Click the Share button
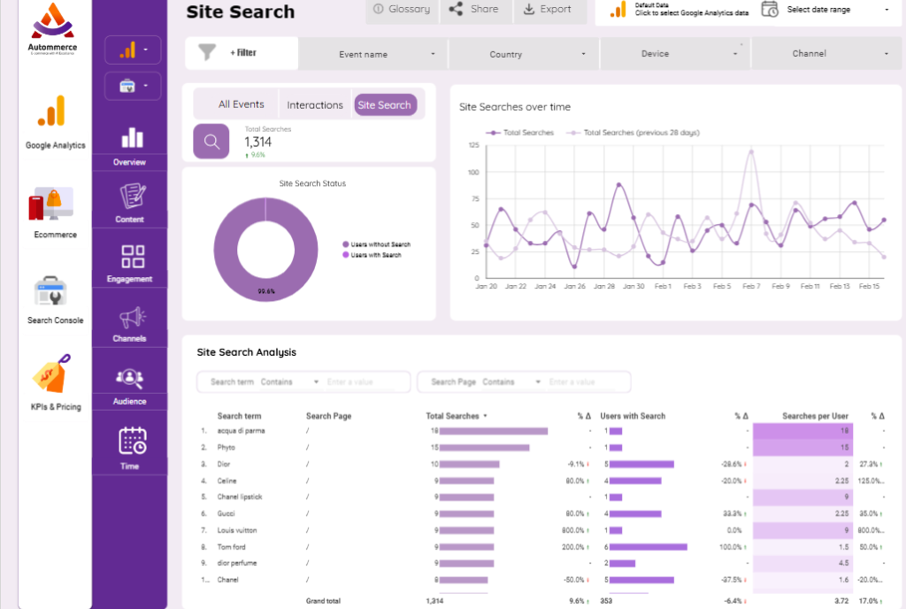The image size is (906, 609). 475,9
